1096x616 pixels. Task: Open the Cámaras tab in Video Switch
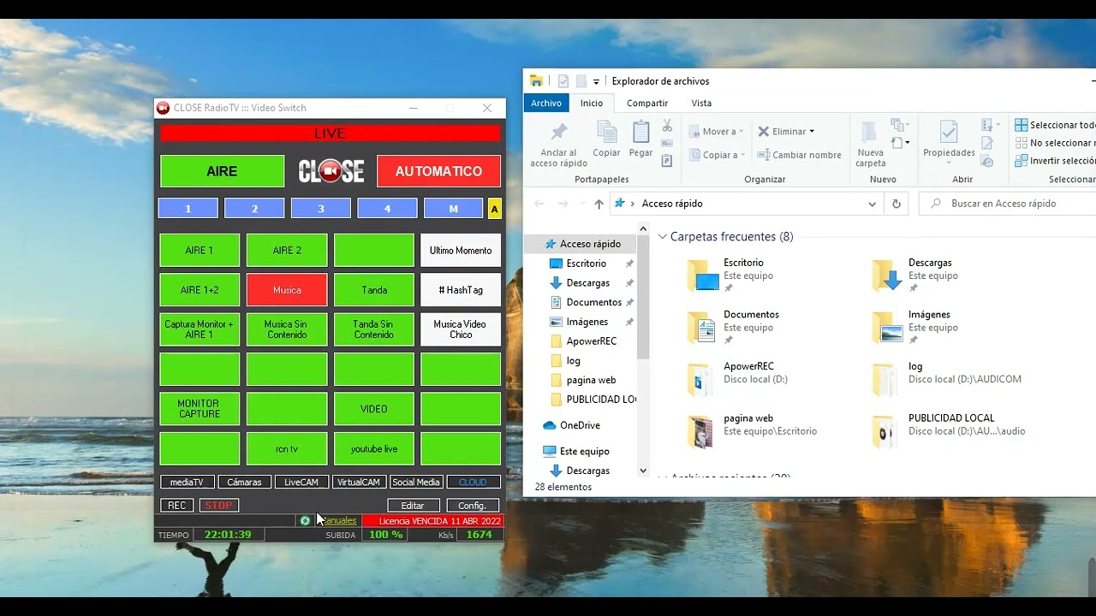(x=244, y=482)
